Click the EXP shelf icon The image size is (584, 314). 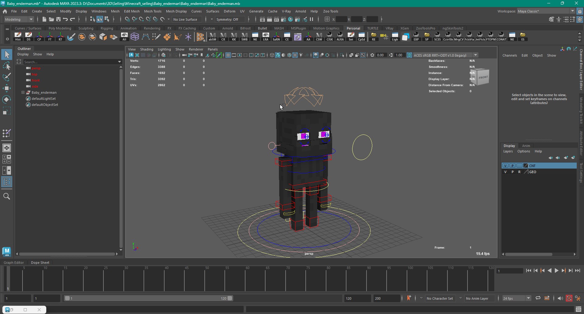point(416,37)
